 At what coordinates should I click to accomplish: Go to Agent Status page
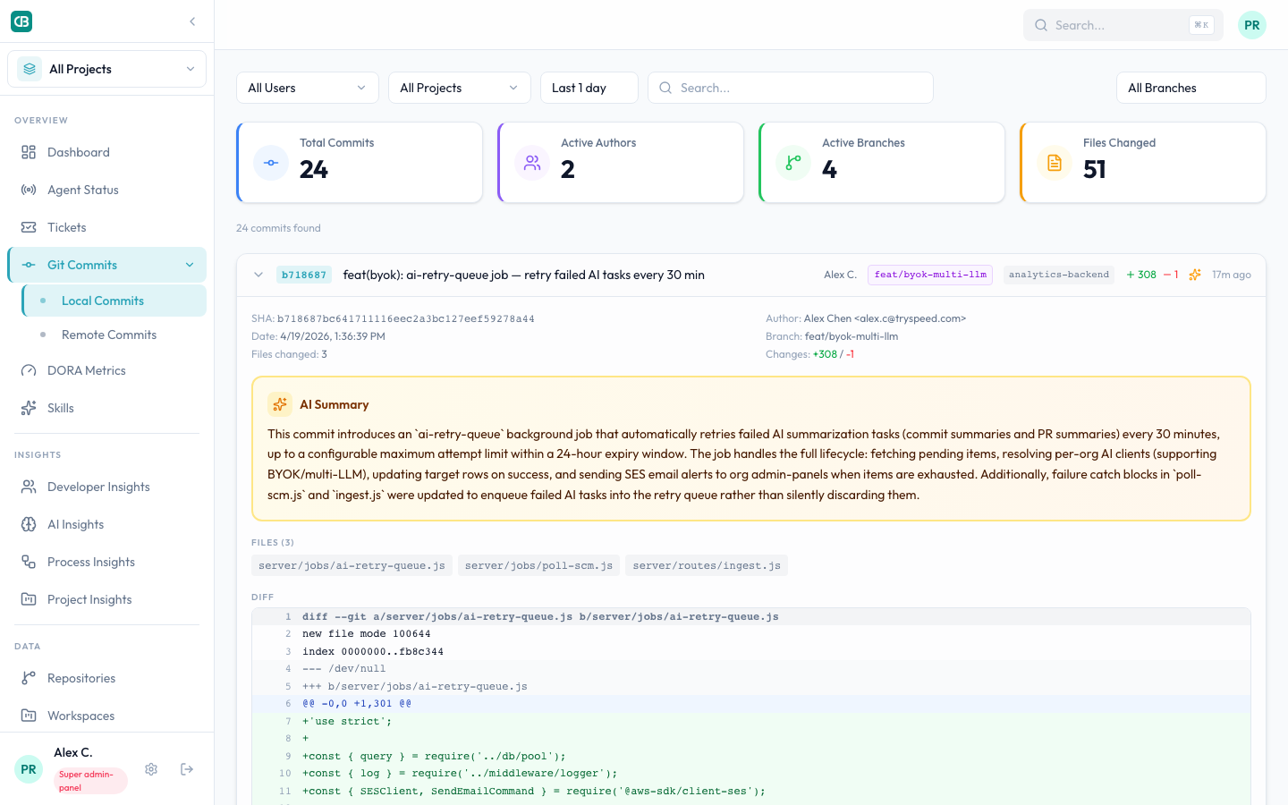[106, 190]
